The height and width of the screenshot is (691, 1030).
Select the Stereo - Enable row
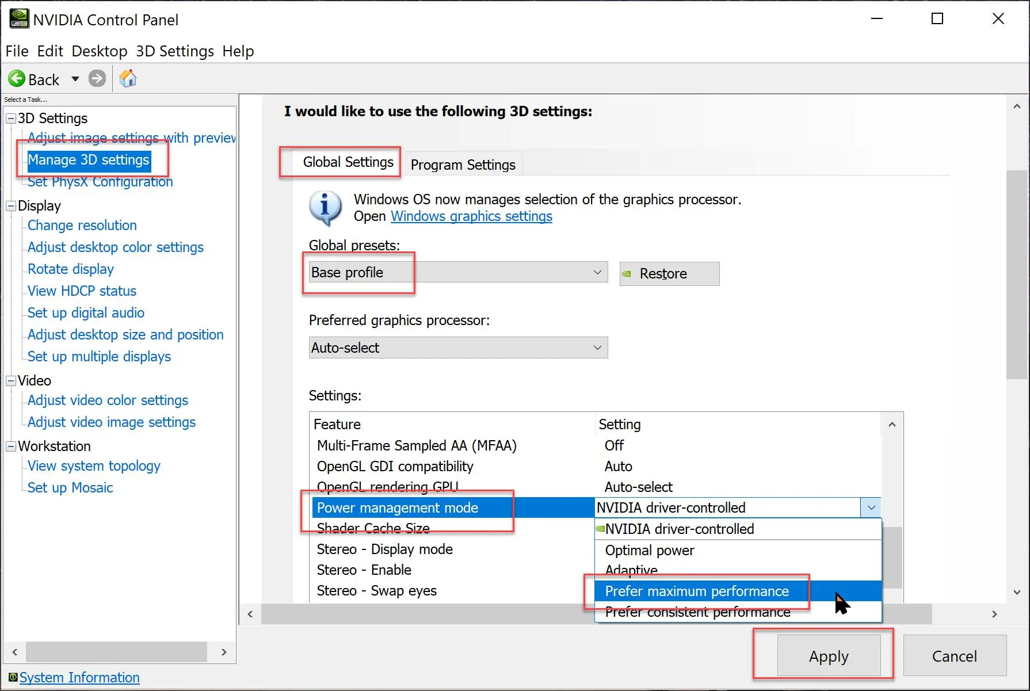tap(453, 570)
